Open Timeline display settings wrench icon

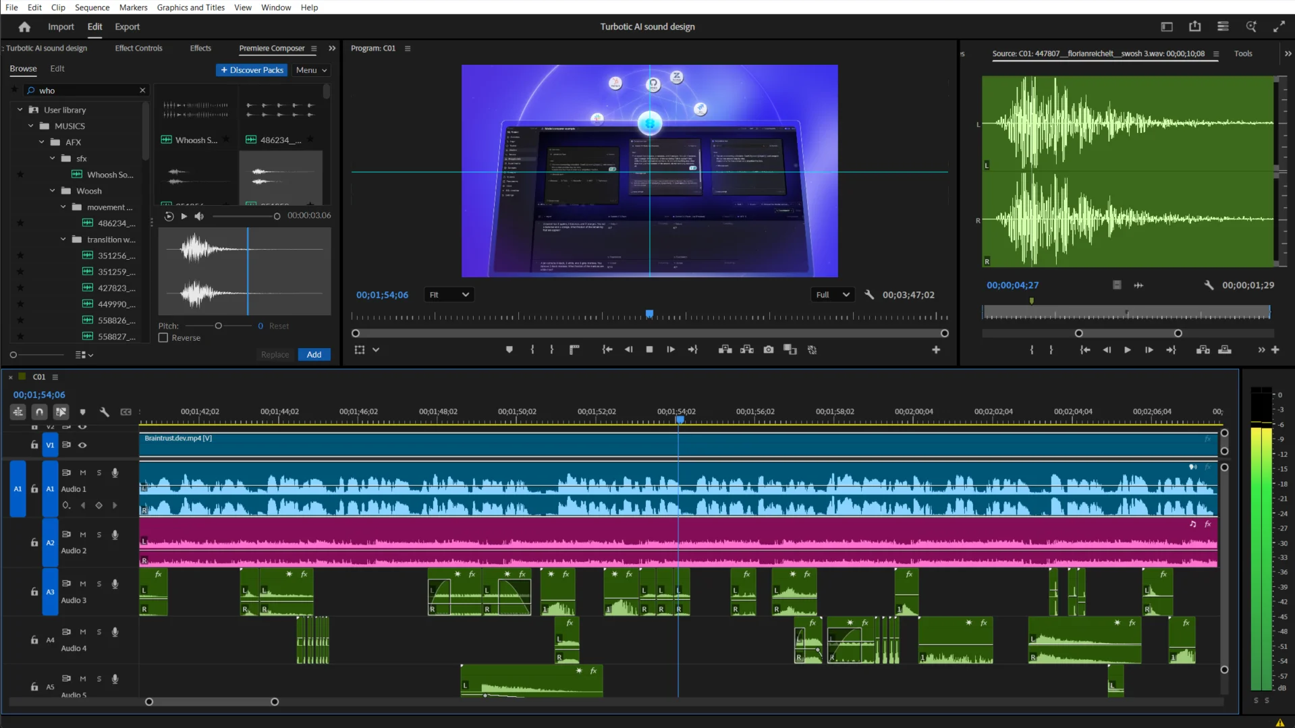[105, 412]
